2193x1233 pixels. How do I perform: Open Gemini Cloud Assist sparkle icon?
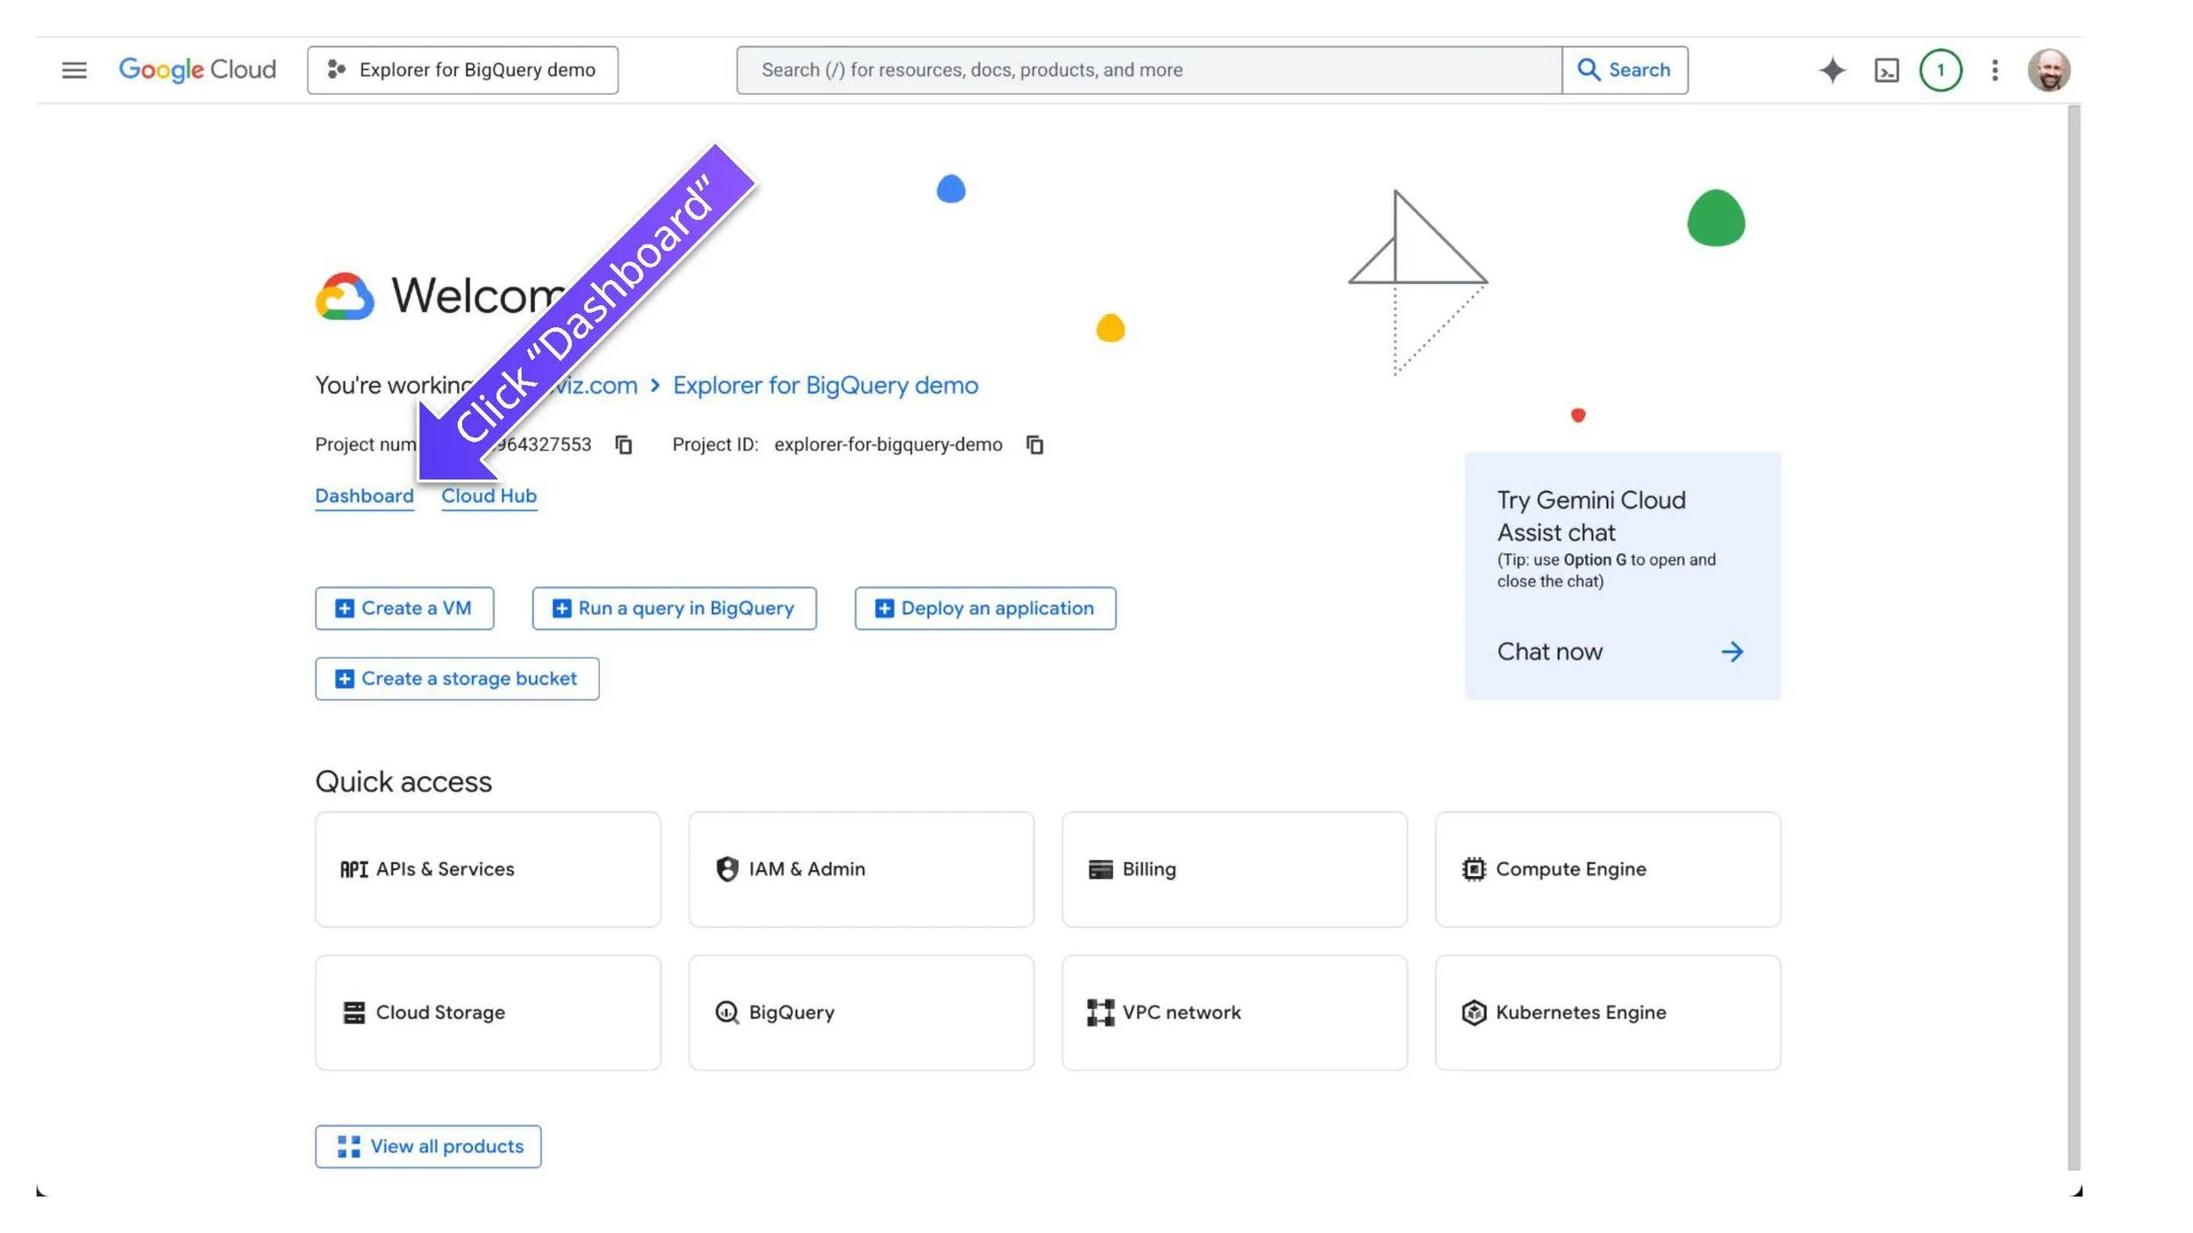[x=1832, y=70]
